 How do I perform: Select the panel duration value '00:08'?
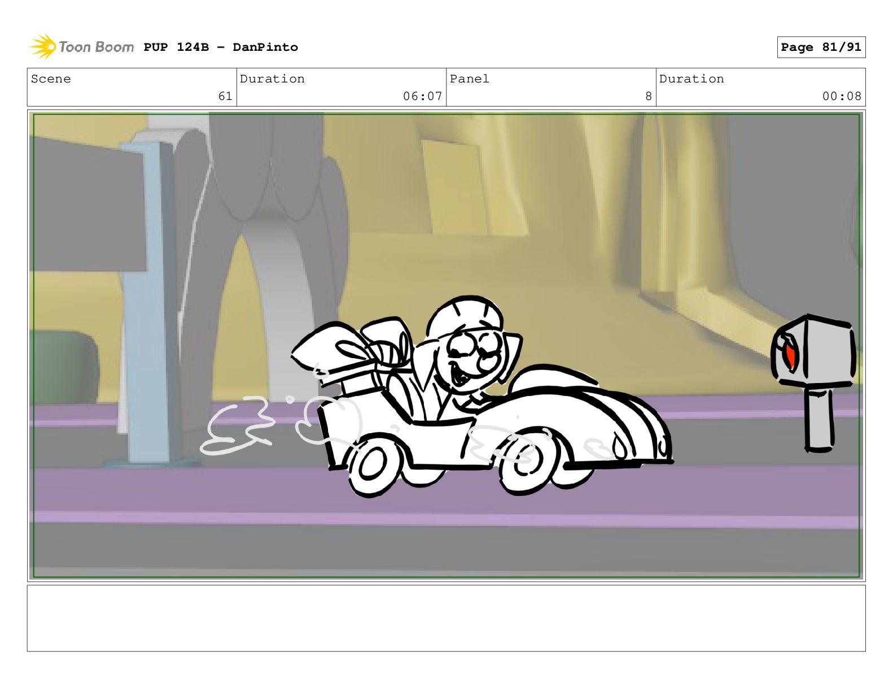[842, 96]
